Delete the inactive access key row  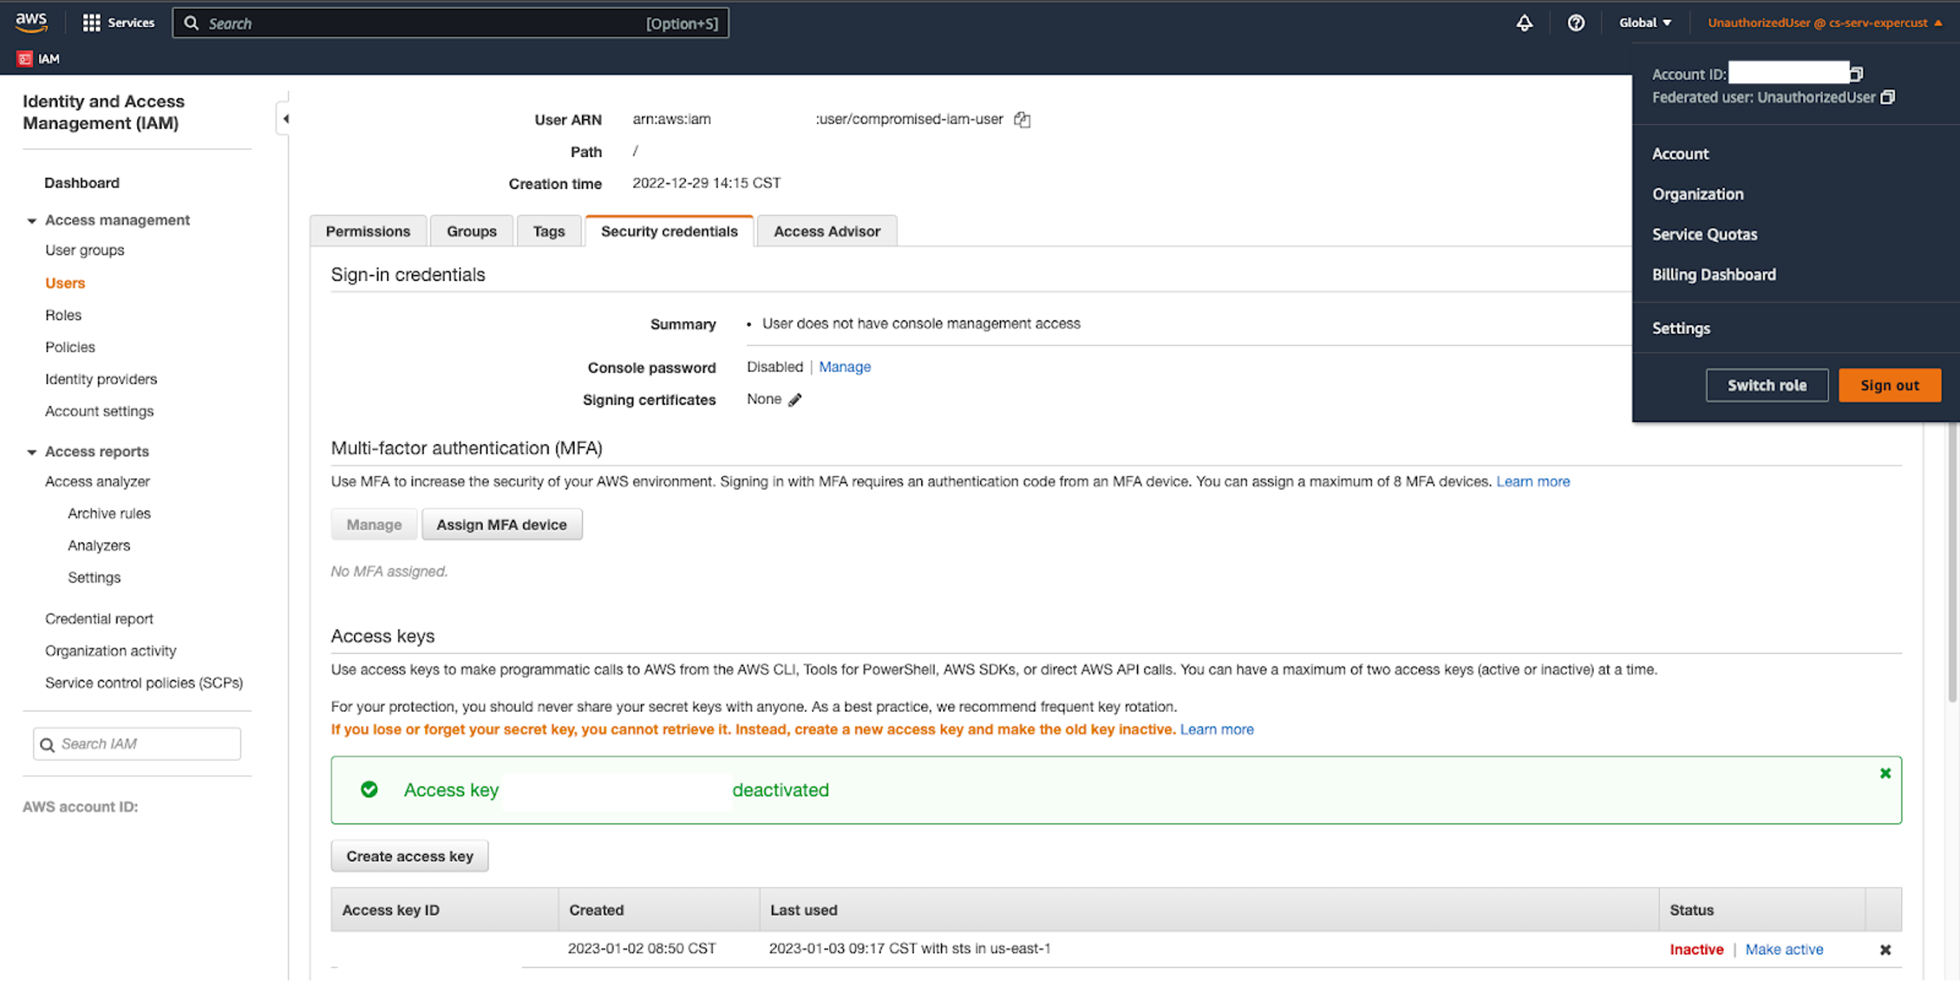point(1885,950)
